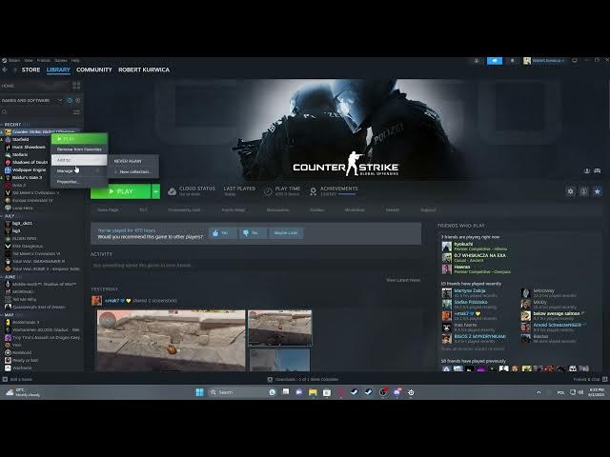Image resolution: width=610 pixels, height=457 pixels.
Task: Check the Cloud Status cloud icon
Action: 172,191
